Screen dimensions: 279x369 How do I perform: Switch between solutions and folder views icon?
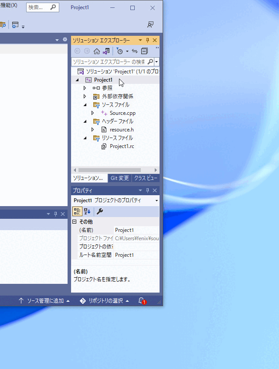click(106, 51)
